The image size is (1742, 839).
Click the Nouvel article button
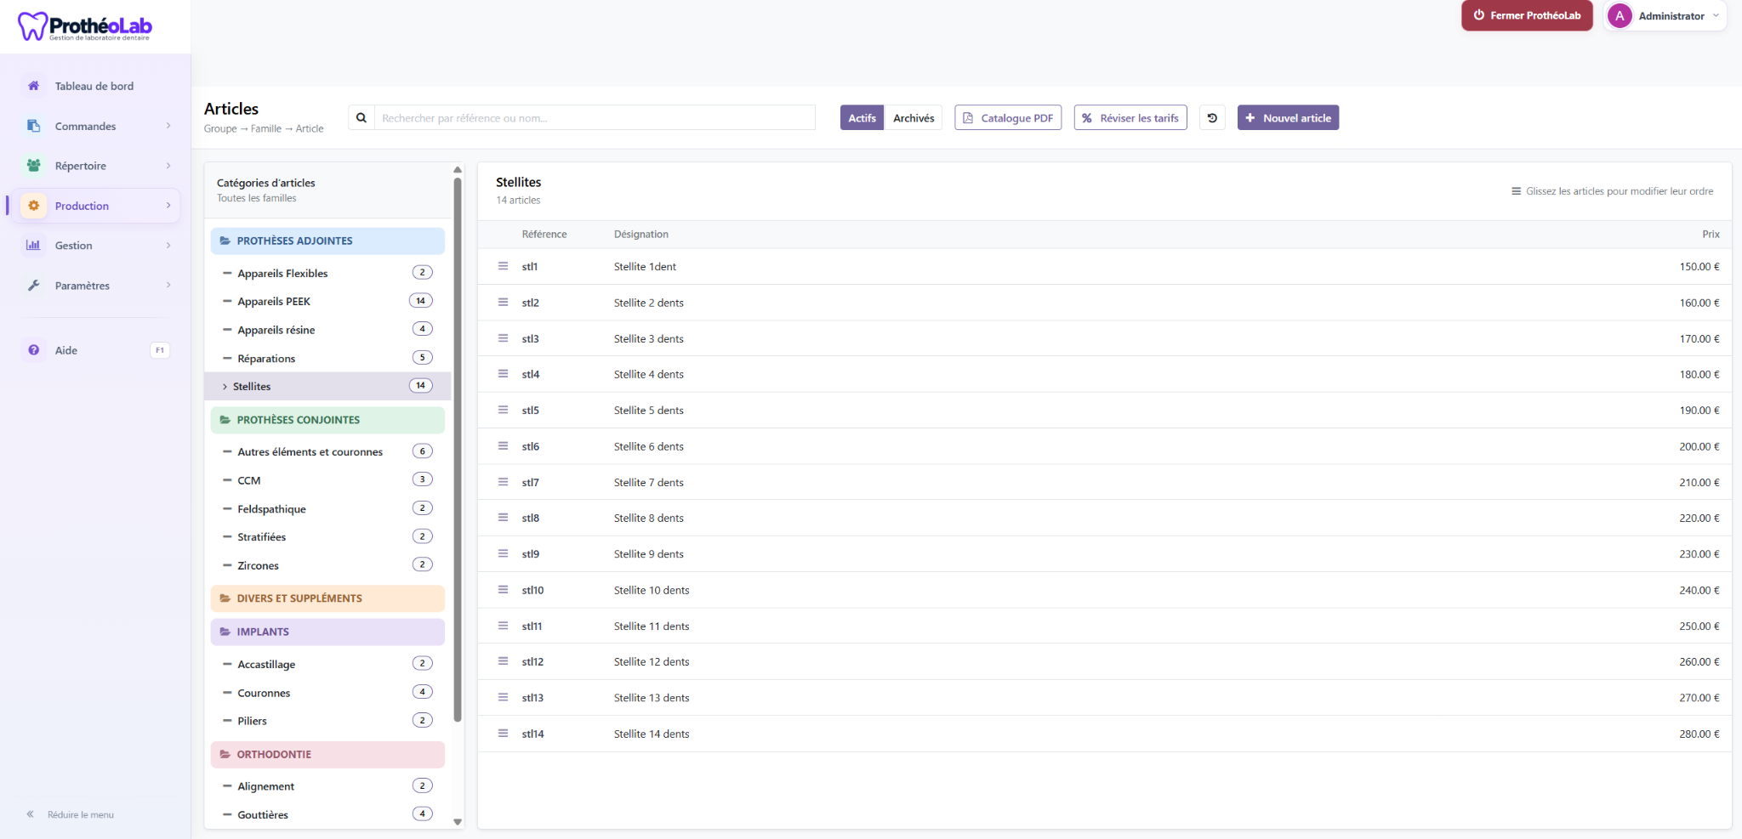point(1288,118)
